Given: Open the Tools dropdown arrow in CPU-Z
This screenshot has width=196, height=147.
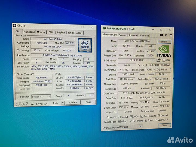Looking at the screenshot, I should click(x=63, y=103).
